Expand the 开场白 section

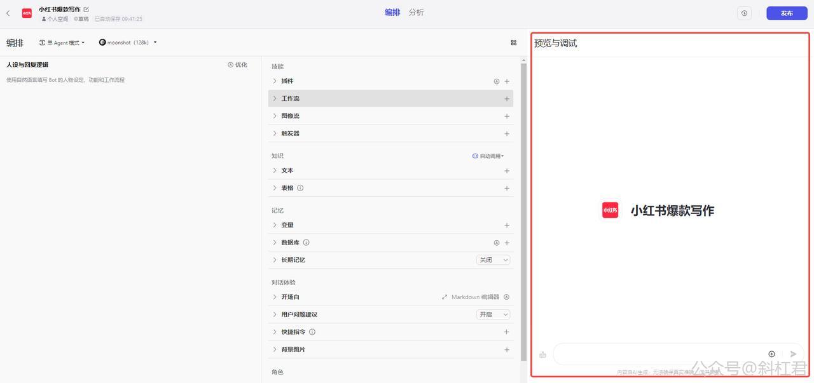click(275, 297)
